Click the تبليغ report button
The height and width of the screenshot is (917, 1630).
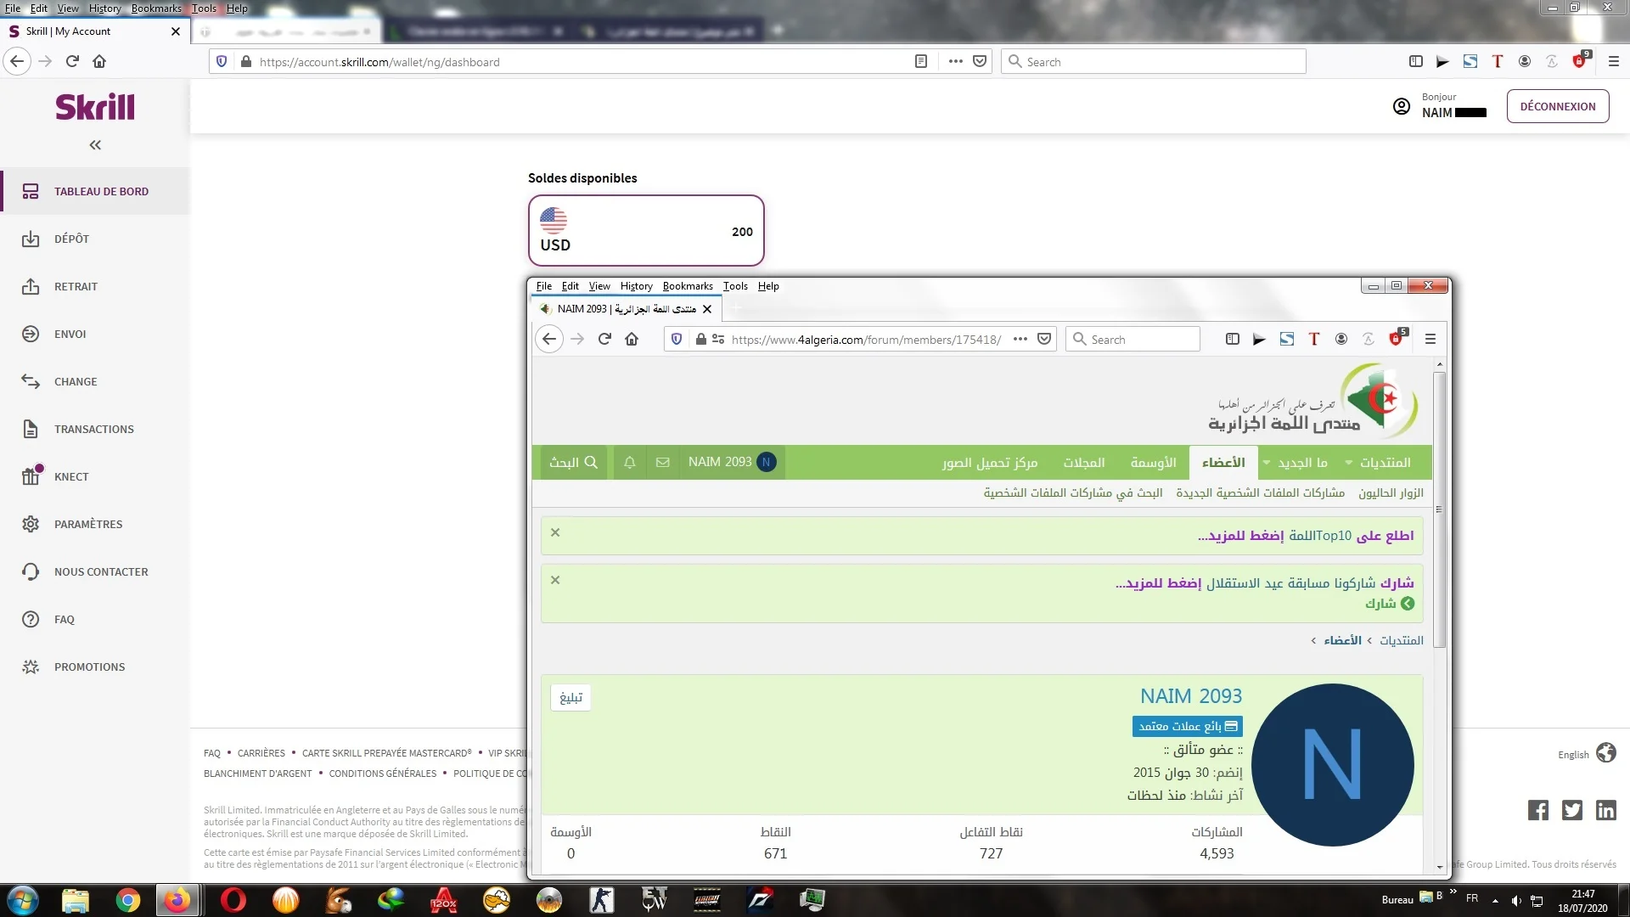(x=570, y=697)
